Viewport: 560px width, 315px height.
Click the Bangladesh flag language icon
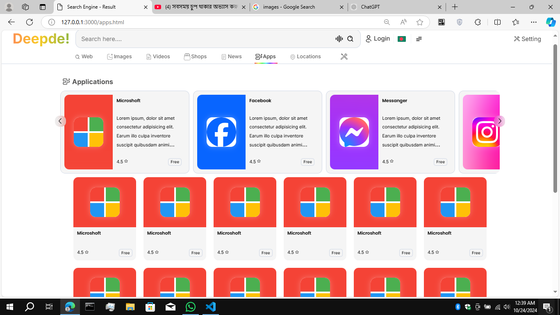point(402,39)
